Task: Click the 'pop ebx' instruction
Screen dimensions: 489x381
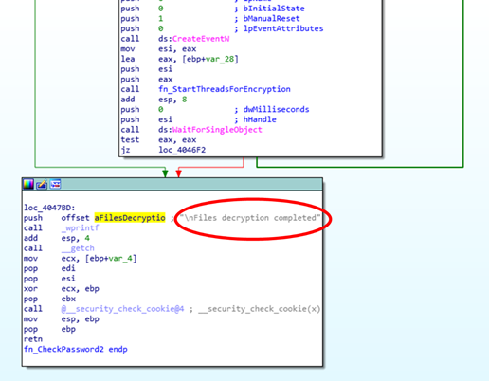Action: (x=49, y=299)
